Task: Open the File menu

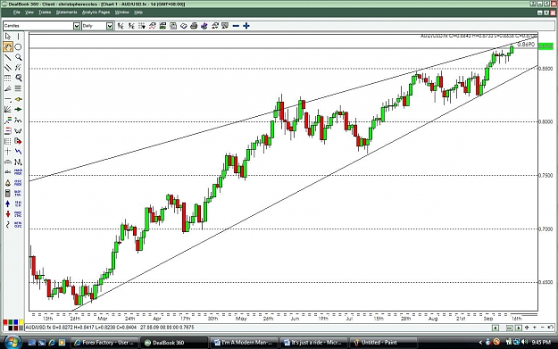Action: [x=16, y=12]
